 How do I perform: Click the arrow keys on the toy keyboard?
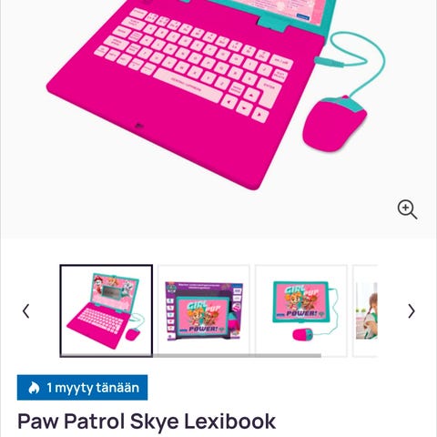tap(245, 105)
